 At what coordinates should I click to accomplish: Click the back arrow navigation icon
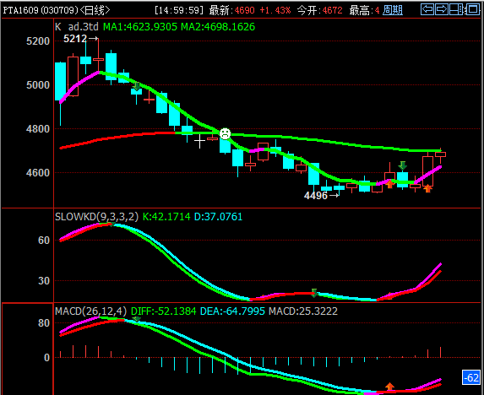click(x=427, y=9)
